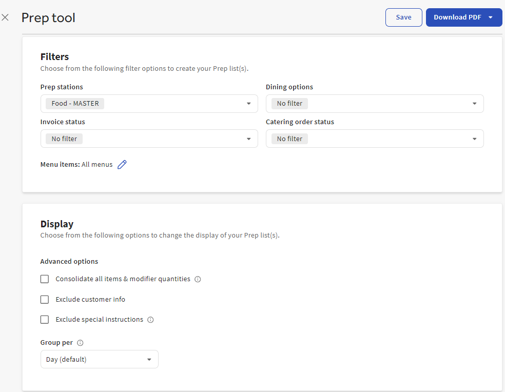Close the Prep tool panel
Image resolution: width=505 pixels, height=392 pixels.
5,17
